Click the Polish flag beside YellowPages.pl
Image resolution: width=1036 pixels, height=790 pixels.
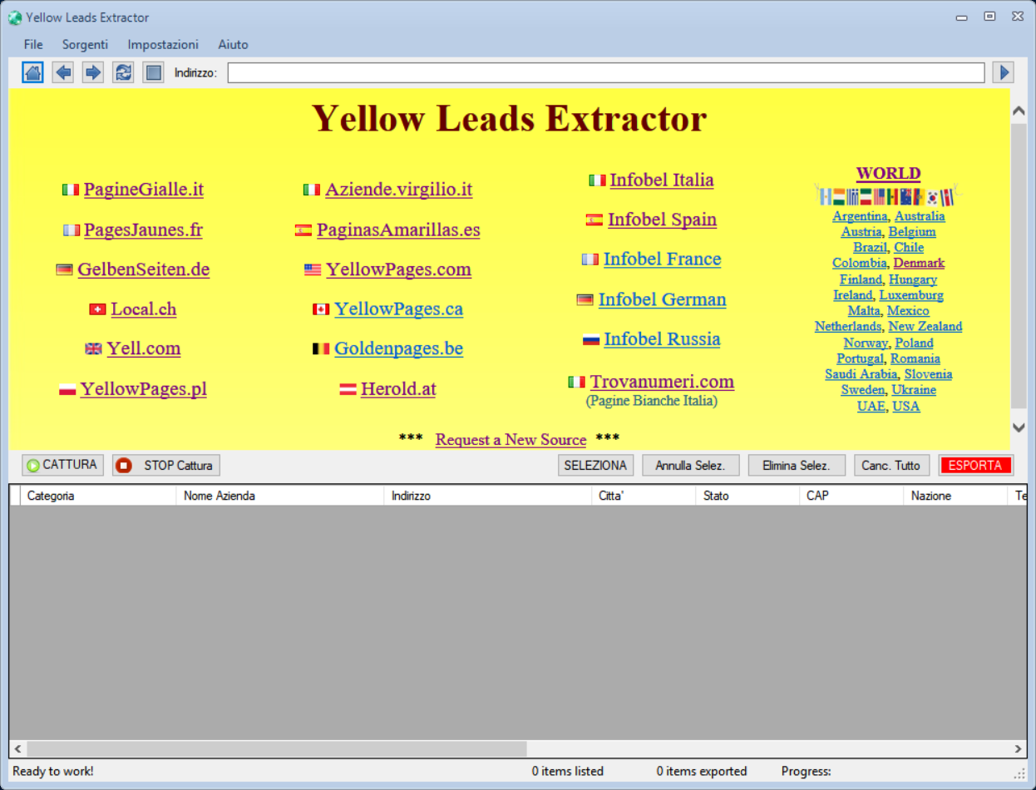[x=67, y=389]
